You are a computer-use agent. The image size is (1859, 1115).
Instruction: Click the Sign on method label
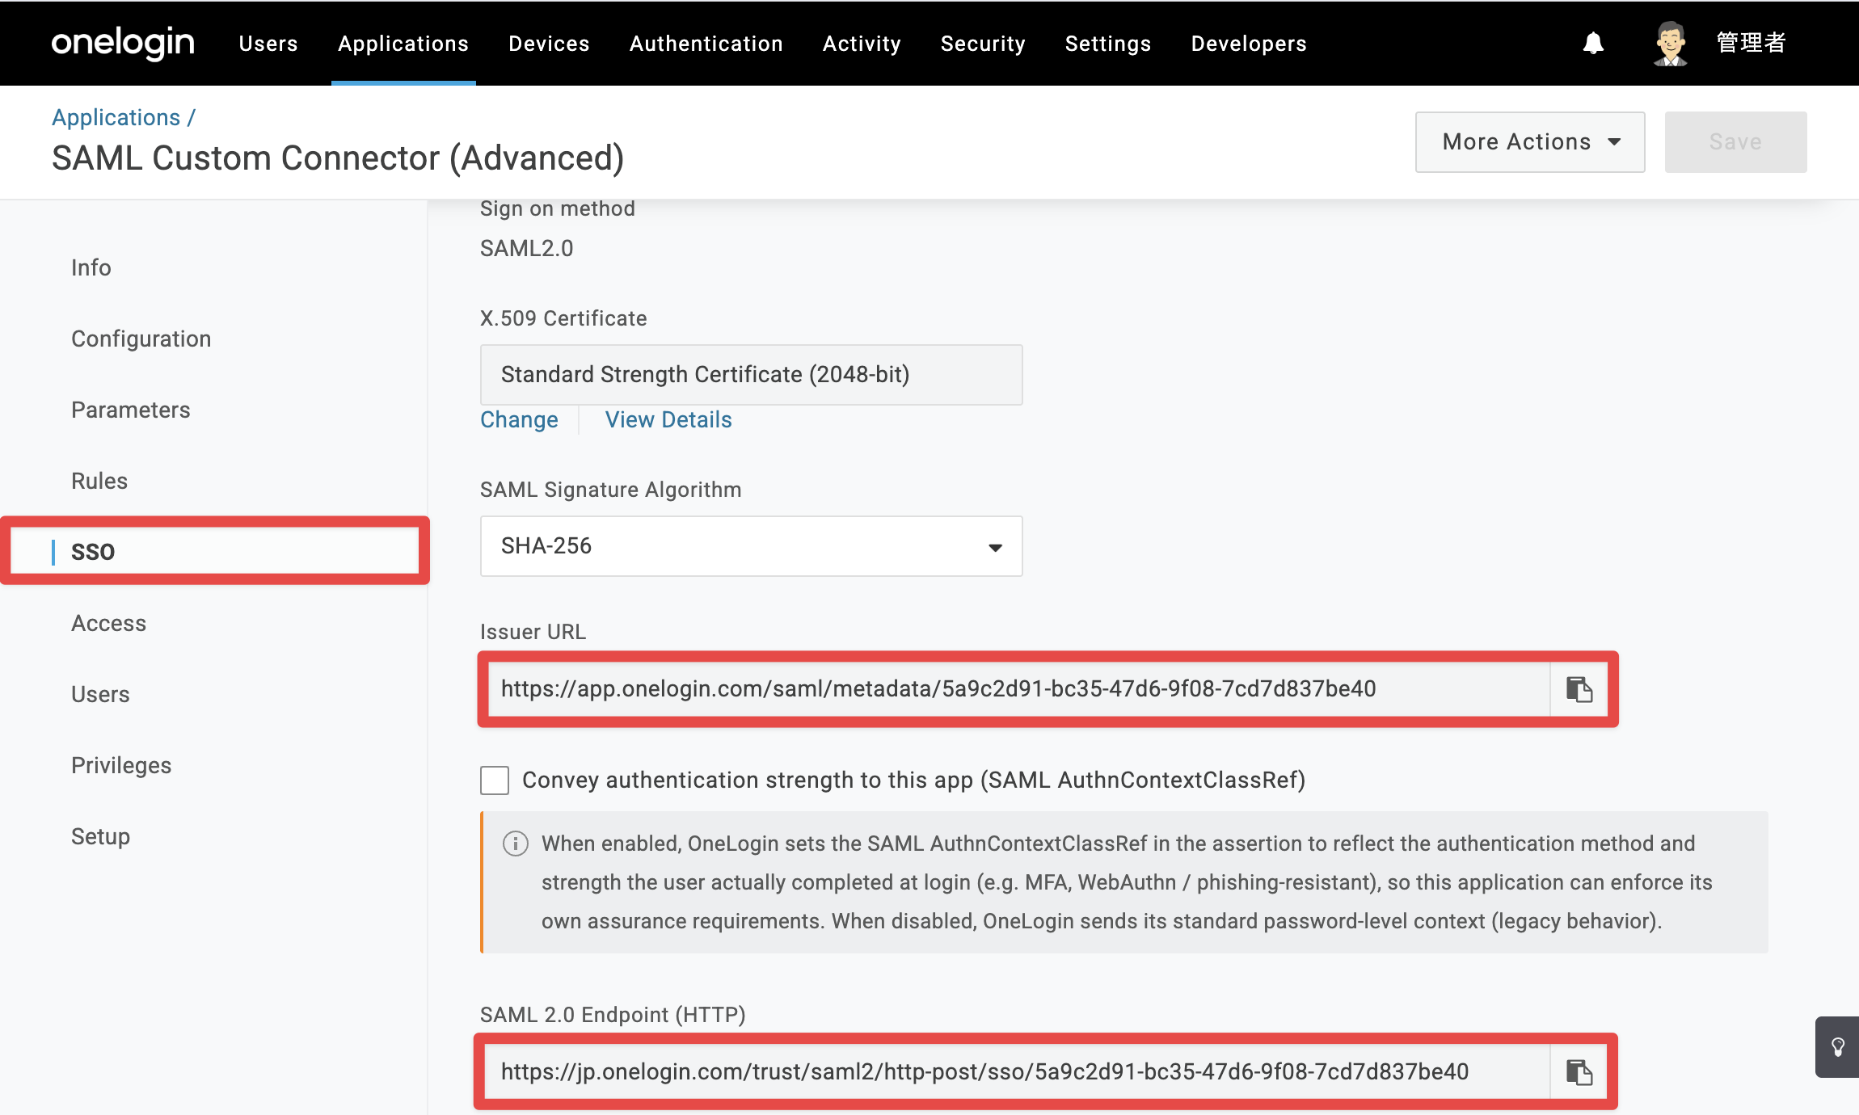tap(558, 208)
